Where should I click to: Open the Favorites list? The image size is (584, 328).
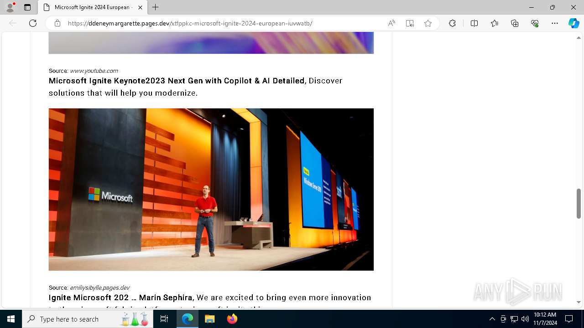click(495, 23)
